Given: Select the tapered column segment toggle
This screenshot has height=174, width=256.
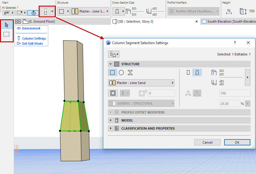Looking at the screenshot, I should click(x=197, y=72).
